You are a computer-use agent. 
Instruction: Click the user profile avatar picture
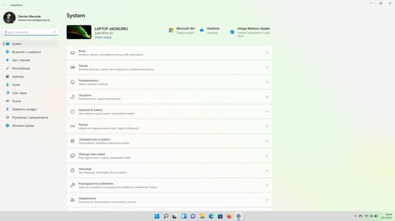[x=9, y=18]
